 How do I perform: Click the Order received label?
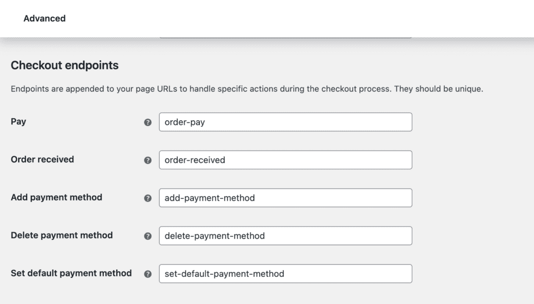coord(42,159)
